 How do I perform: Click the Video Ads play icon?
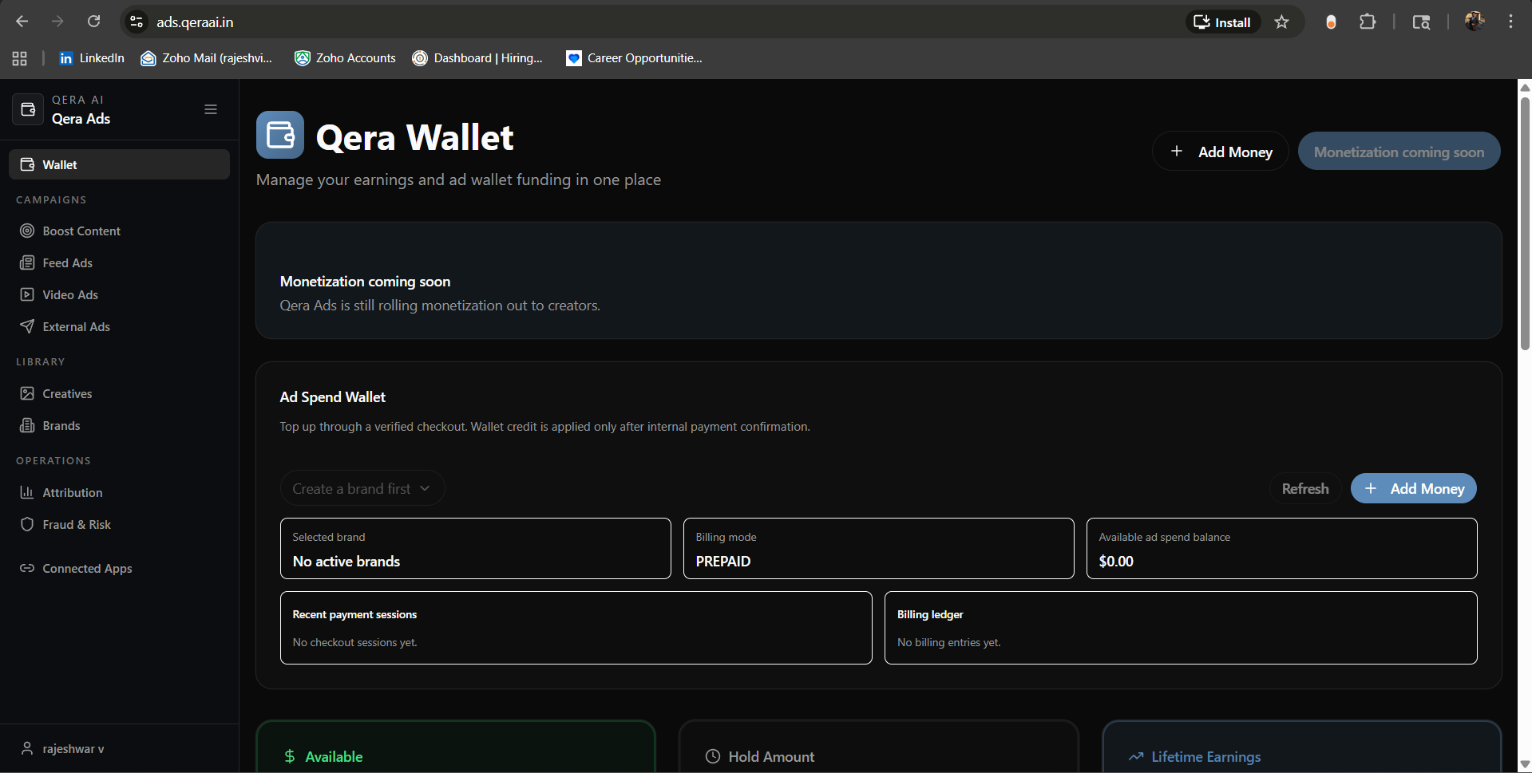(x=27, y=294)
